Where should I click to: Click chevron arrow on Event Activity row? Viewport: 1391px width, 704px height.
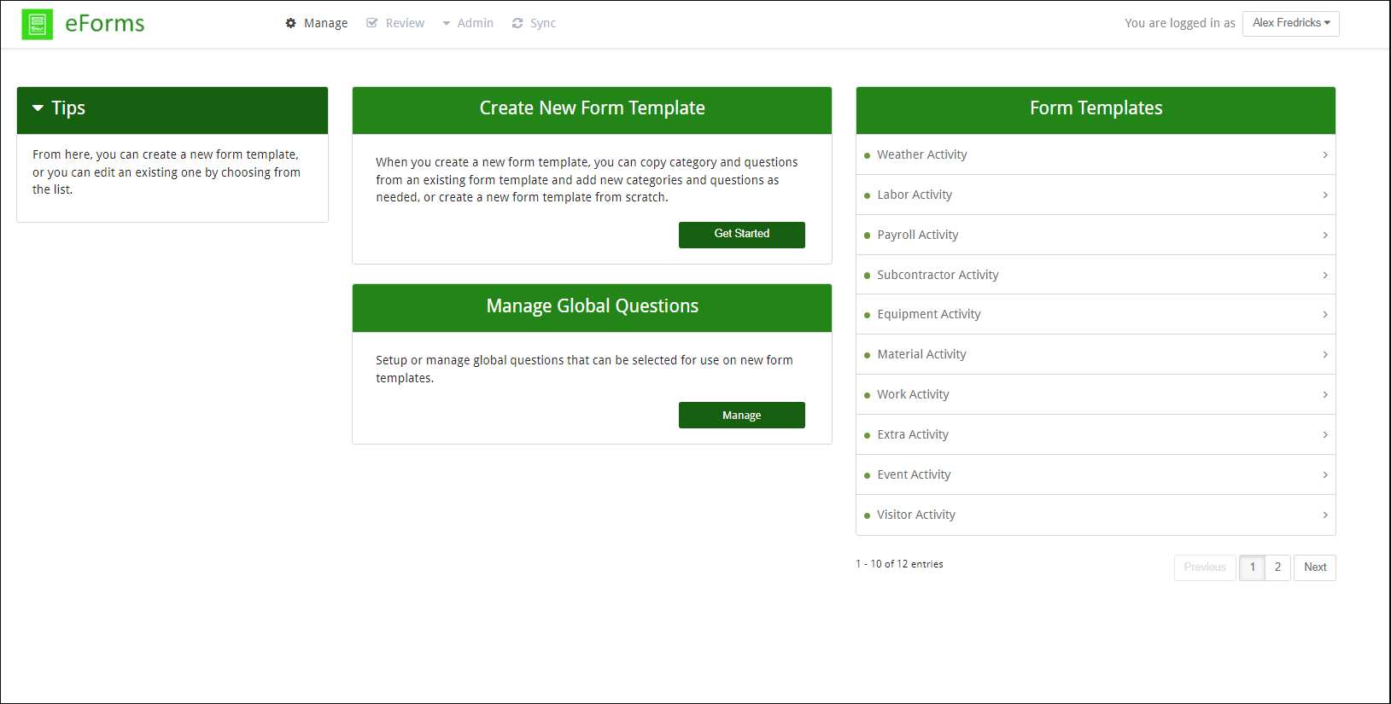[x=1325, y=474]
